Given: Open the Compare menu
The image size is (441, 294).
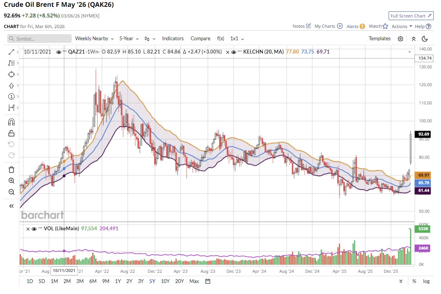Looking at the screenshot, I should (200, 39).
